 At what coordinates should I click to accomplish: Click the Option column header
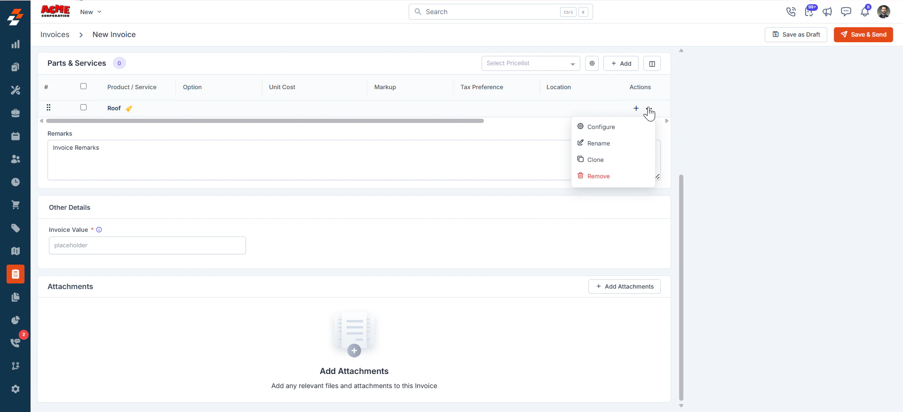pyautogui.click(x=192, y=87)
